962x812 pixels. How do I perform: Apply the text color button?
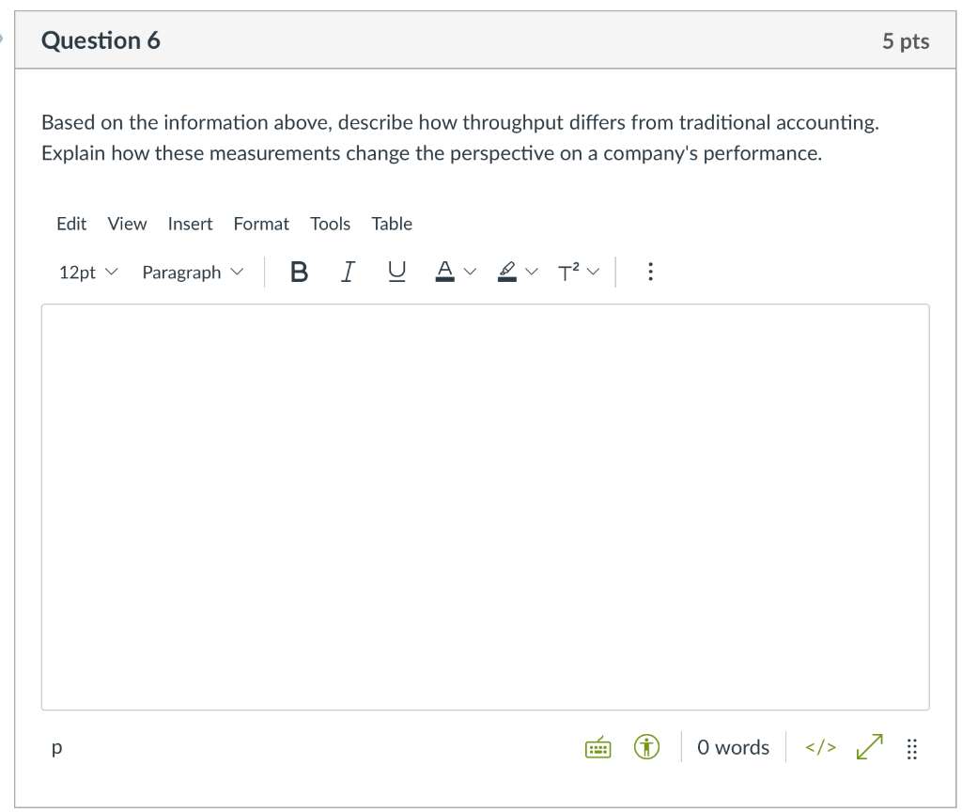[444, 273]
